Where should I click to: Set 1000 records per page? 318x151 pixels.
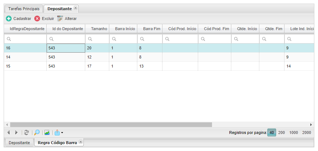point(294,132)
